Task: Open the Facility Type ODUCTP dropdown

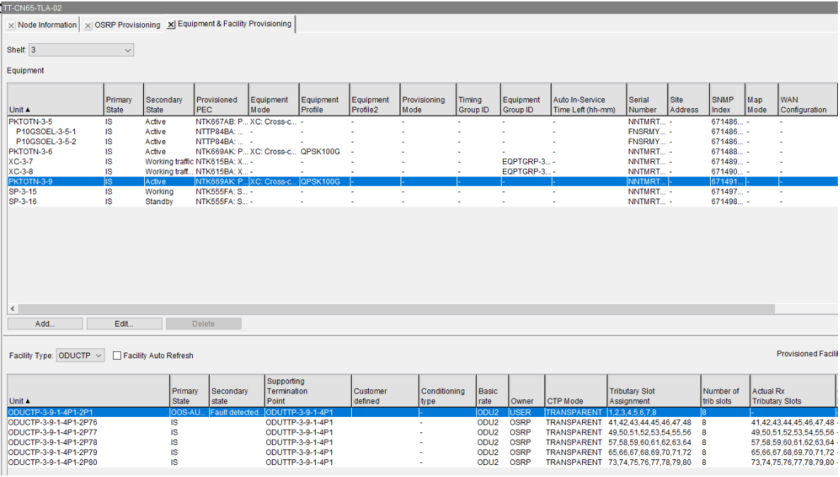Action: tap(81, 355)
